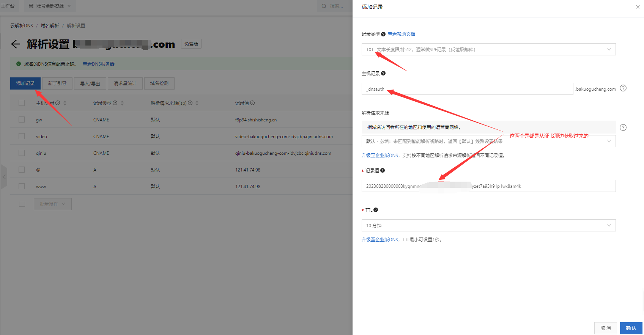Click question mark icon right of host record field
This screenshot has height=335, width=644.
623,88
